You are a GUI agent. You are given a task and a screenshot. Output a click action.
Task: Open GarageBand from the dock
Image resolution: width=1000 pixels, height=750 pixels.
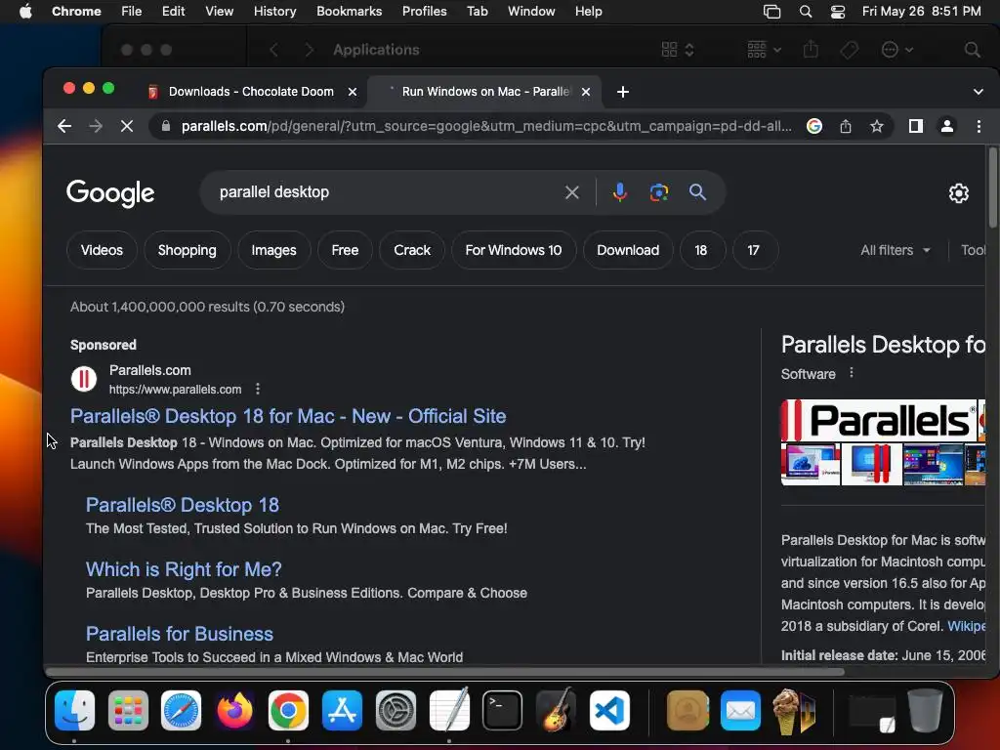(x=556, y=710)
